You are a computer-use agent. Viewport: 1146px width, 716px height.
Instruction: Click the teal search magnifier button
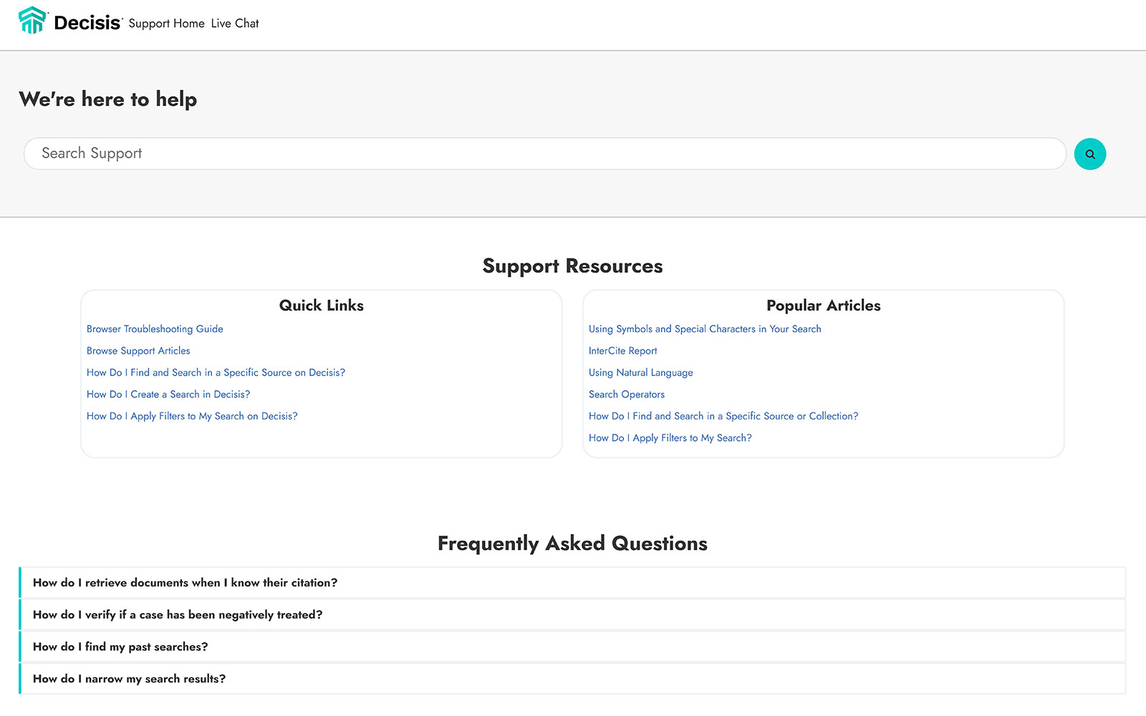pyautogui.click(x=1089, y=154)
